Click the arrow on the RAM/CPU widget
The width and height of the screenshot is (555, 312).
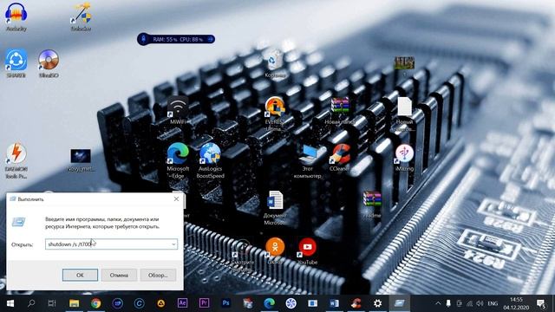tap(210, 39)
